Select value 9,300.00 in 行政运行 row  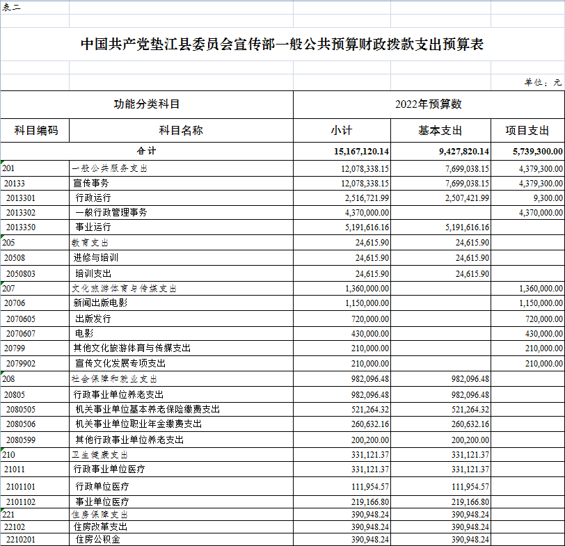pyautogui.click(x=527, y=198)
